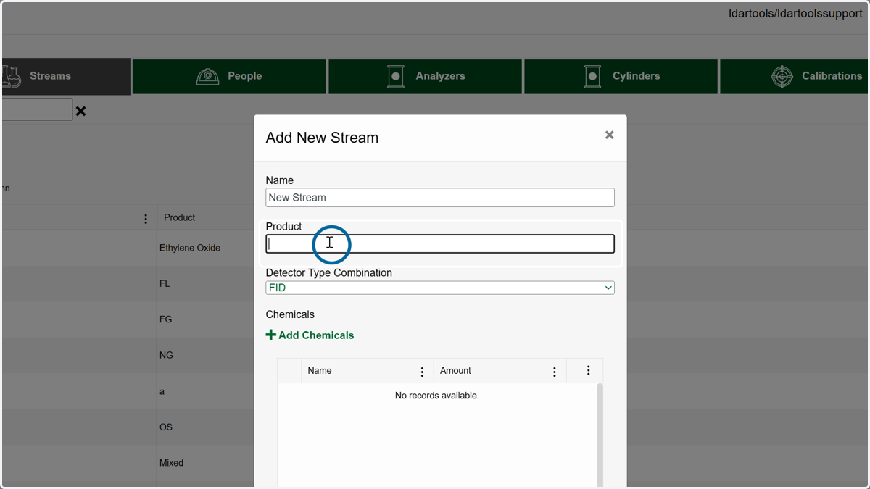Viewport: 870px width, 489px height.
Task: Open the Cylinders tab
Action: coord(621,76)
